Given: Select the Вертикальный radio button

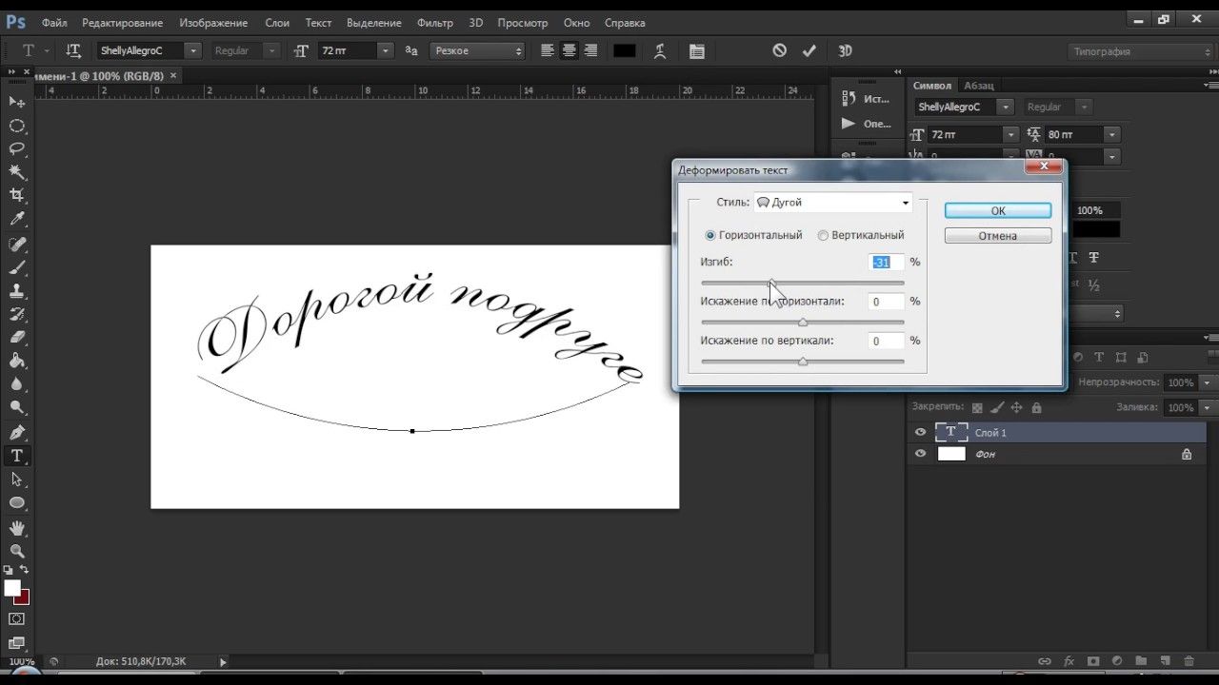Looking at the screenshot, I should pos(823,235).
